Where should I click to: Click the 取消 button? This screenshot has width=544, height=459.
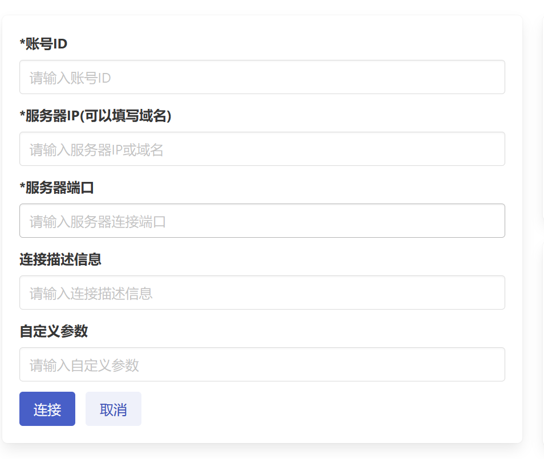click(x=113, y=409)
